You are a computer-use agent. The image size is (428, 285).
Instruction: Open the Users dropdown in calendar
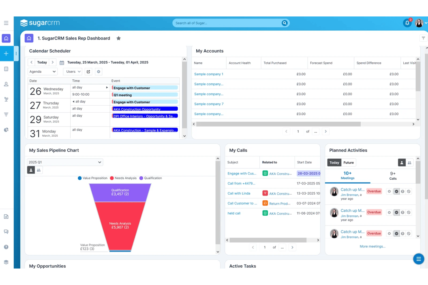click(73, 72)
